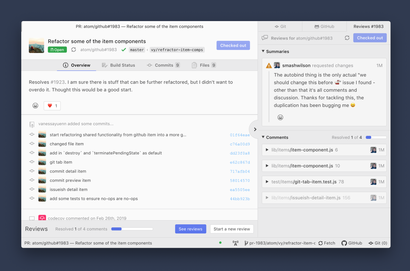Click the broadcast antenna icon in status bar
Image resolution: width=410 pixels, height=271 pixels.
(235, 243)
